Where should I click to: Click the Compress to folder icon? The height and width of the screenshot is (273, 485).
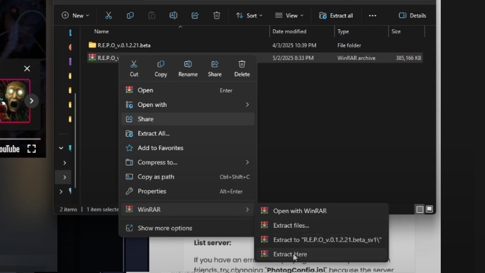129,162
